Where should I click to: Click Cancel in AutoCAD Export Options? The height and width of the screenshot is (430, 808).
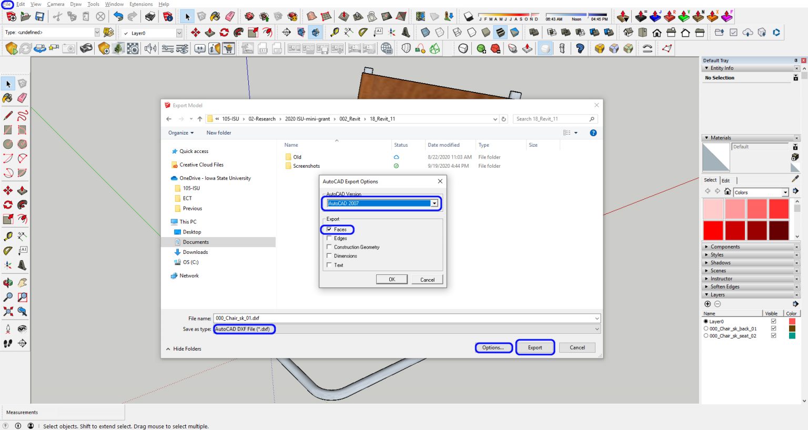427,280
